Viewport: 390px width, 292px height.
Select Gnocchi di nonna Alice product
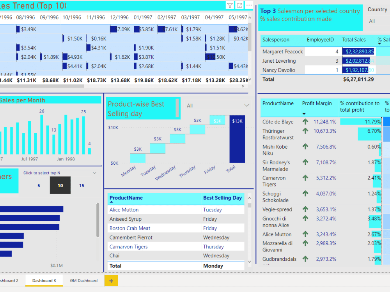[x=276, y=222]
